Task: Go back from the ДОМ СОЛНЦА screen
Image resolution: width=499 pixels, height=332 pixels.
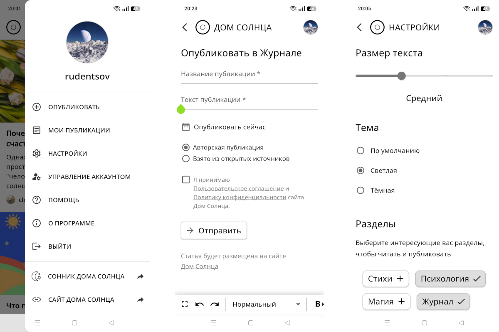Action: [x=185, y=27]
